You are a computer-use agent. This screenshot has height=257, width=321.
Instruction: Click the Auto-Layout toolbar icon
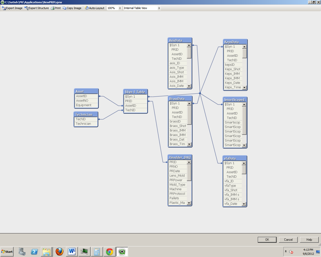[87, 8]
